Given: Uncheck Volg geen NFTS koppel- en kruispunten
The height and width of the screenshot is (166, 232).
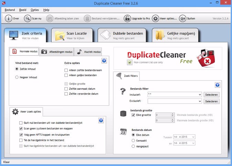Looking at the screenshot, I should tap(21, 135).
